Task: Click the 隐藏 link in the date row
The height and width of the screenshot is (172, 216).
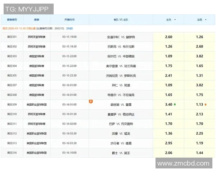Action: pyautogui.click(x=69, y=28)
